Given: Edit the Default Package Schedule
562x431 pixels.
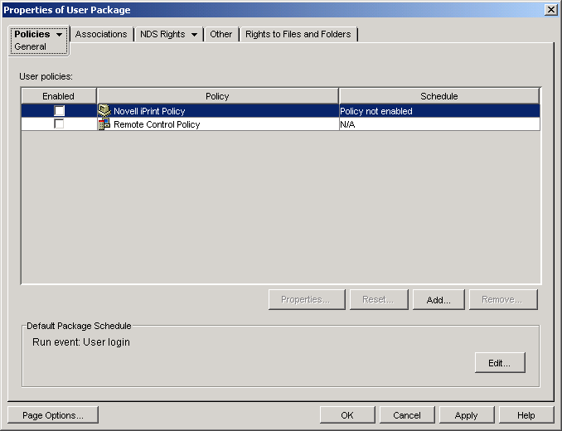Looking at the screenshot, I should (500, 362).
